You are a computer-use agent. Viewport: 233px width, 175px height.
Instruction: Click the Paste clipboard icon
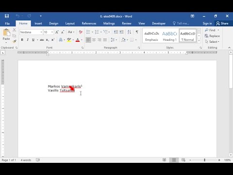[6, 33]
